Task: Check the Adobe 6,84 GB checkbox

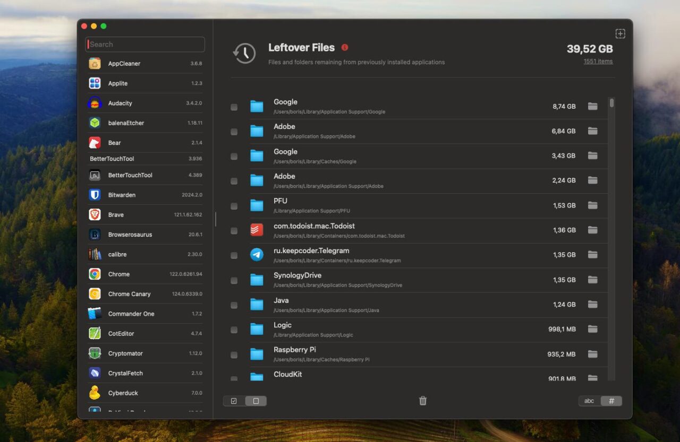Action: pyautogui.click(x=234, y=132)
